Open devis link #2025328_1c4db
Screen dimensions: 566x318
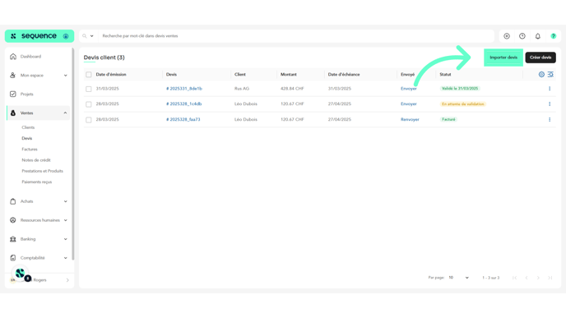click(x=183, y=104)
